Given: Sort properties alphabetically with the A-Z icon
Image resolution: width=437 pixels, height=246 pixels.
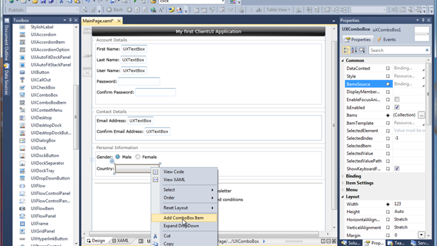Looking at the screenshot, I should pos(354,50).
